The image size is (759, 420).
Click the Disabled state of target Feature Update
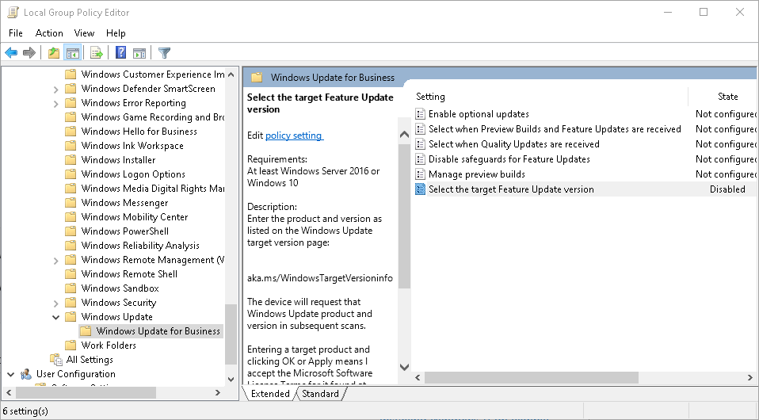[727, 189]
